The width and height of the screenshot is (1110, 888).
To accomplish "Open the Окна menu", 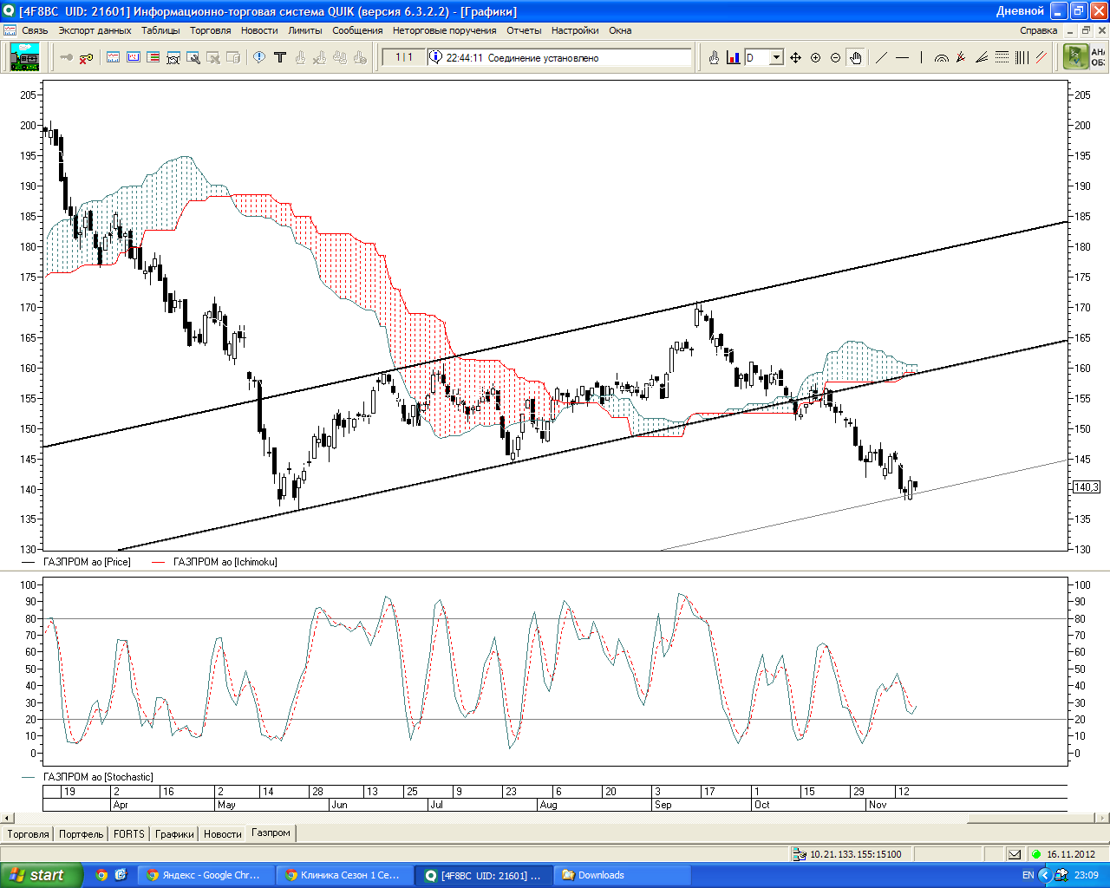I will [620, 30].
